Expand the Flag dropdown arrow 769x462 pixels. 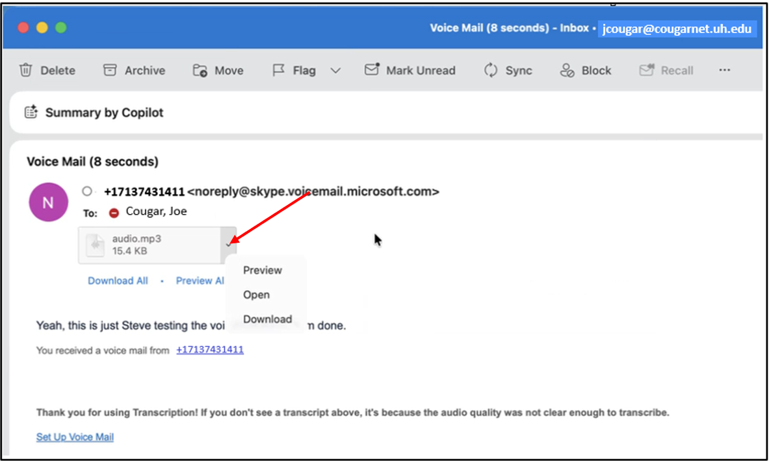[335, 71]
